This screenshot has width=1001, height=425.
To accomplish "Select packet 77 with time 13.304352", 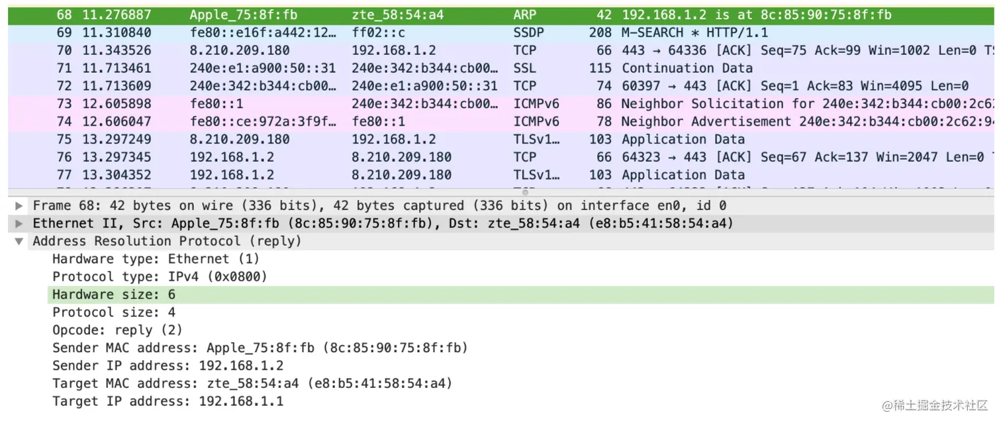I will click(501, 175).
